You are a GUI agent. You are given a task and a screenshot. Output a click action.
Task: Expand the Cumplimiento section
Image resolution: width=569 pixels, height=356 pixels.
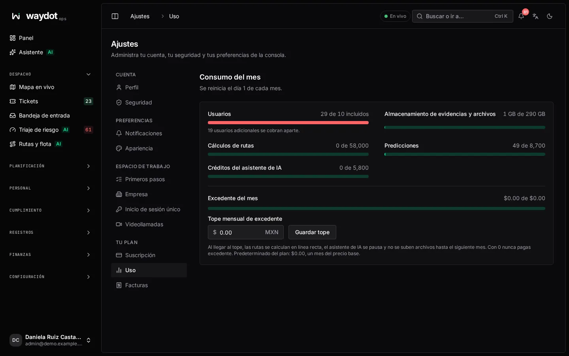pos(51,210)
